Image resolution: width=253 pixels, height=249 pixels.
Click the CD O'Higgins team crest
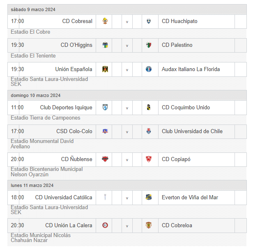[x=105, y=45]
